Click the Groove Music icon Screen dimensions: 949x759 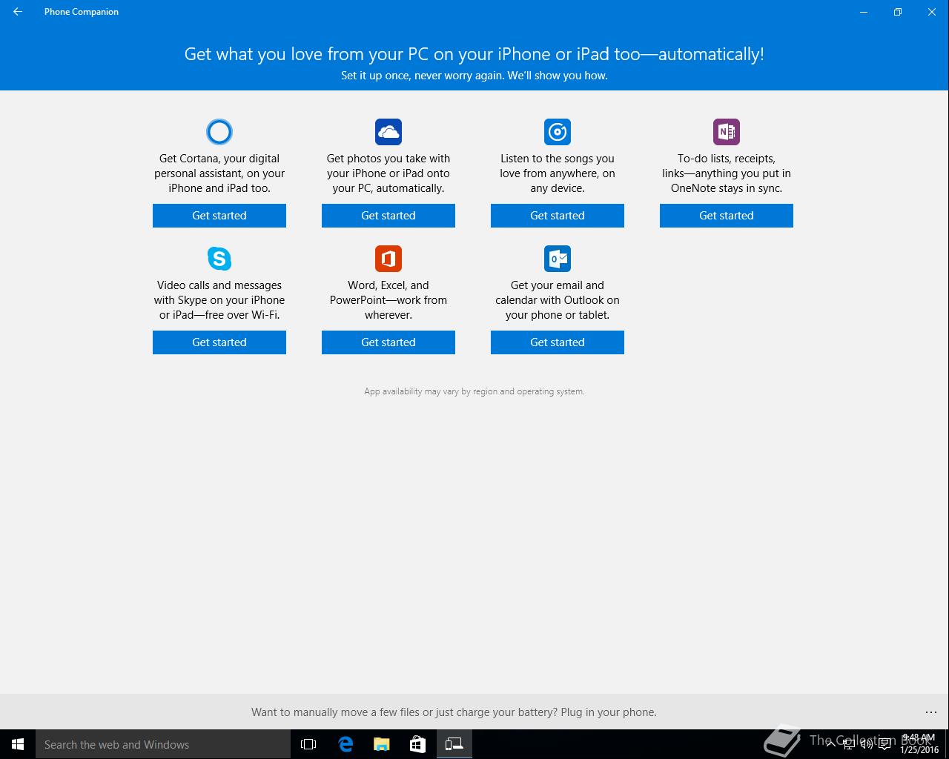tap(558, 132)
